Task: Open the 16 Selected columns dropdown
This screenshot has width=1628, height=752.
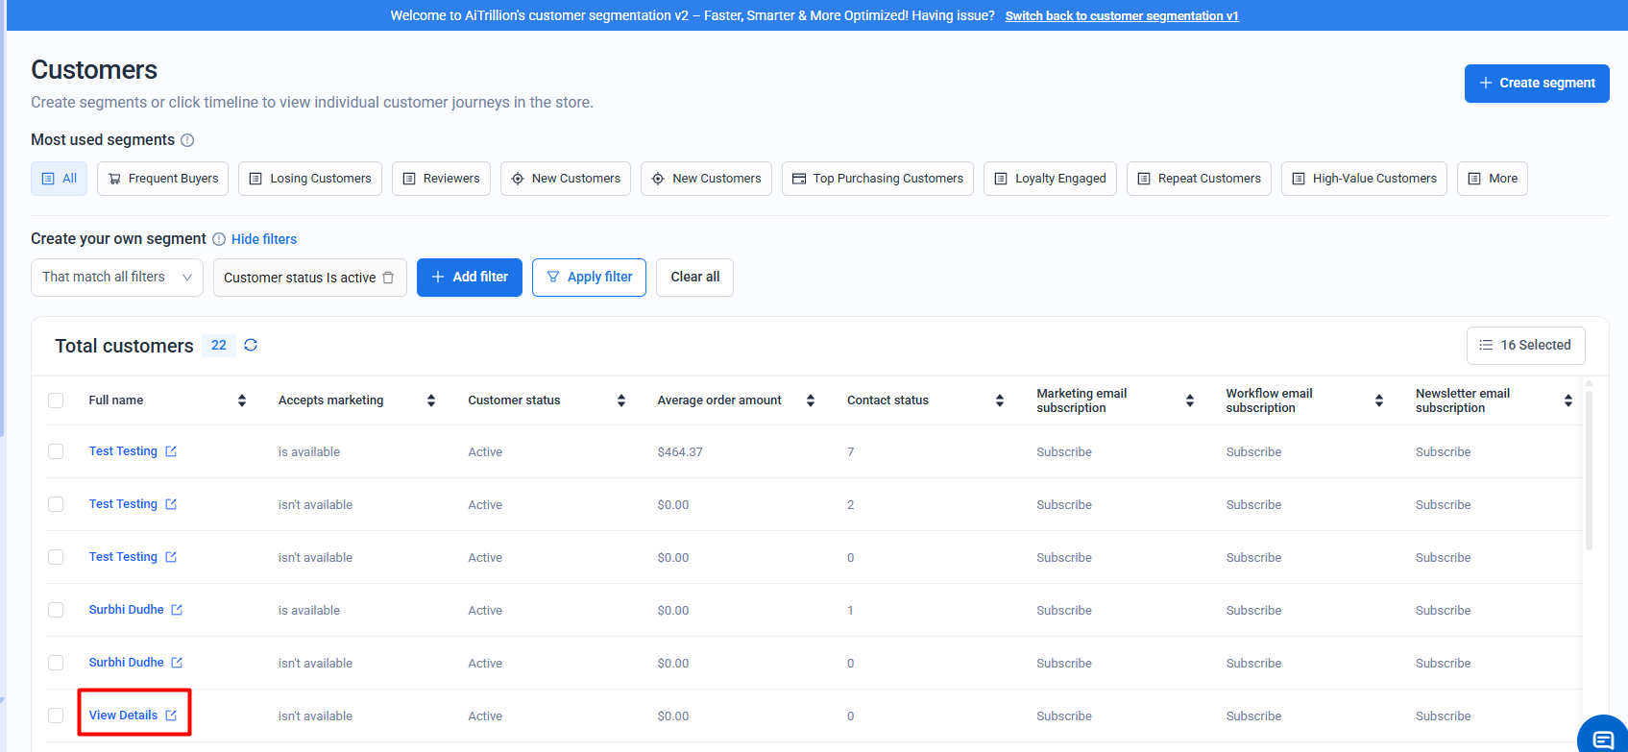Action: click(1525, 346)
